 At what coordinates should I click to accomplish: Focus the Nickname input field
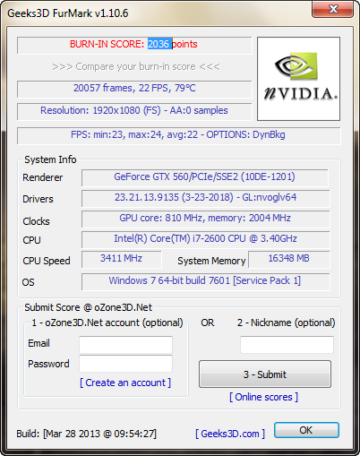287,344
